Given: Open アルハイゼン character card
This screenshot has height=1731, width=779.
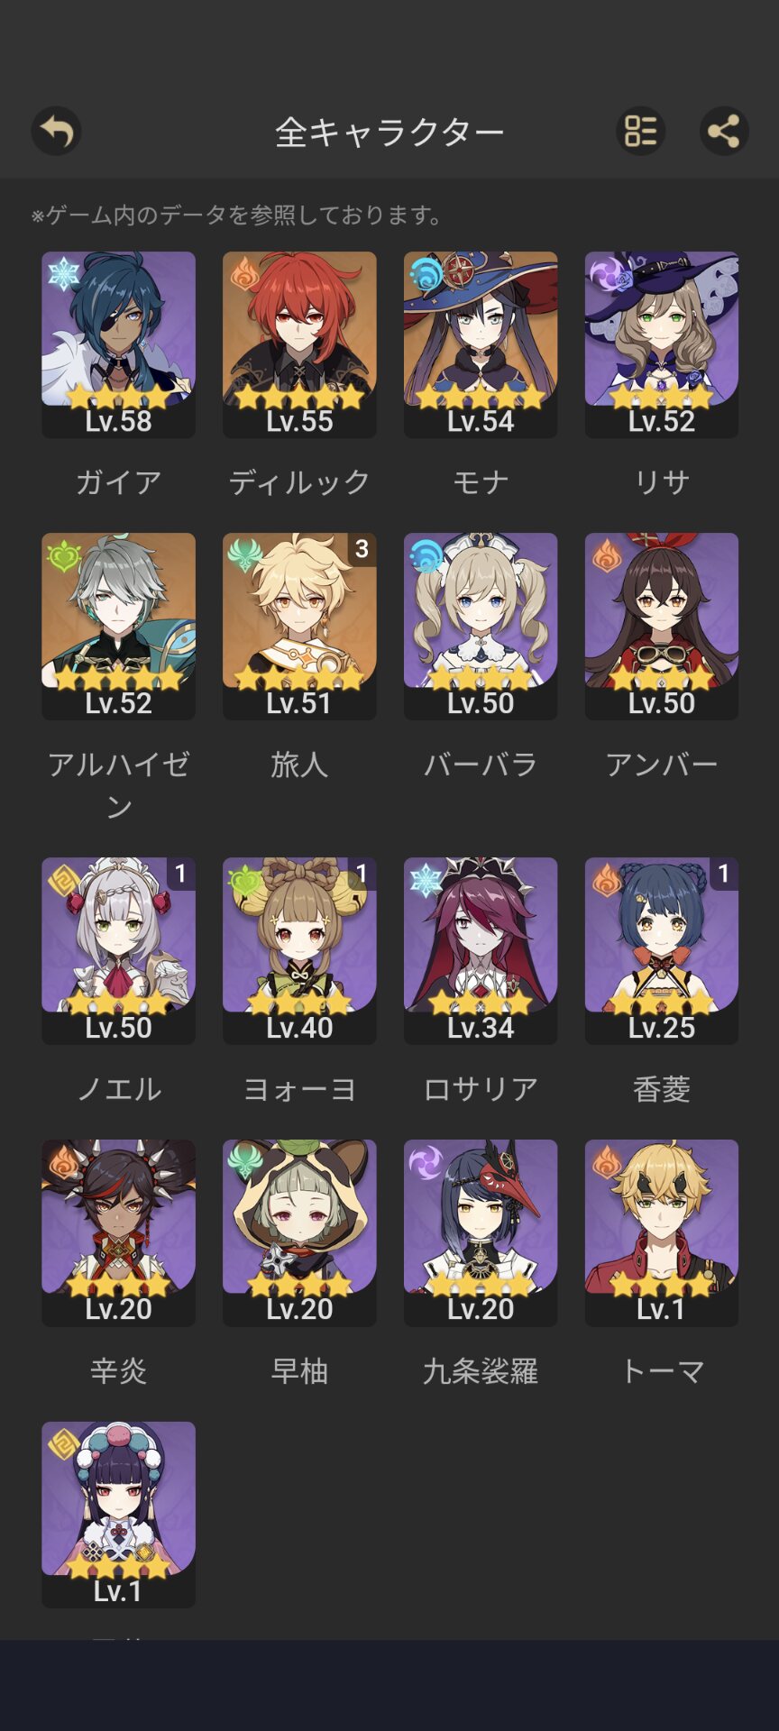Looking at the screenshot, I should click(118, 626).
